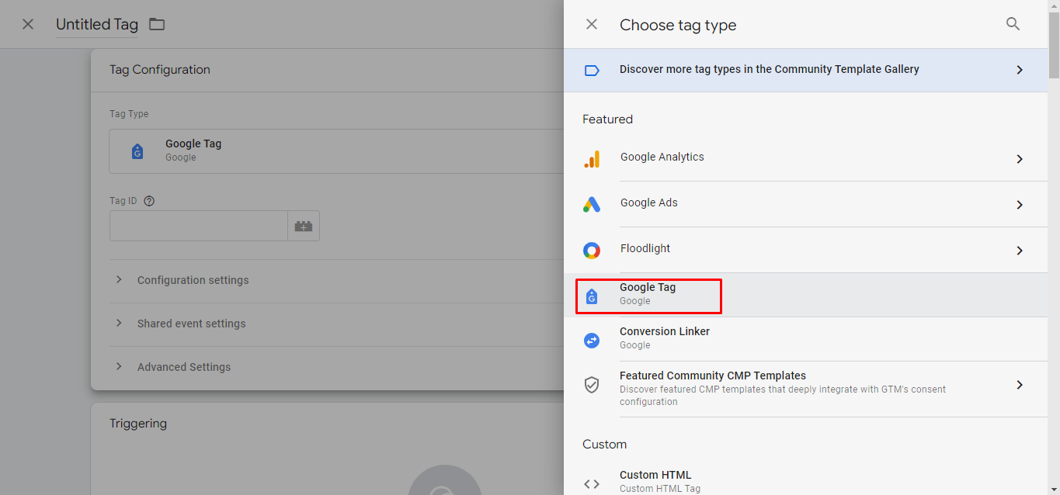Open Community Template Gallery banner
Image resolution: width=1060 pixels, height=495 pixels.
click(805, 70)
